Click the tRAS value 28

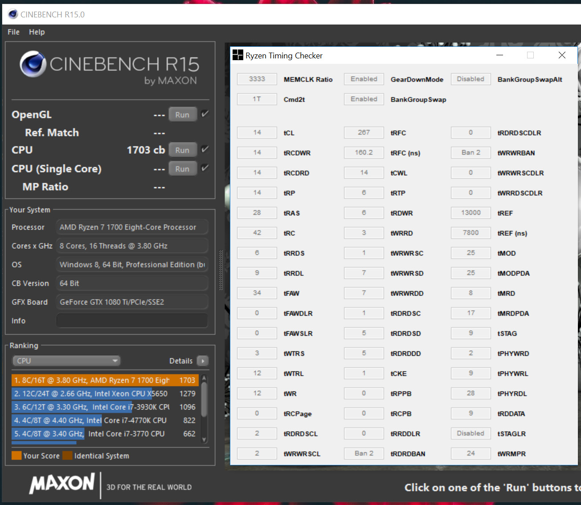tap(257, 213)
